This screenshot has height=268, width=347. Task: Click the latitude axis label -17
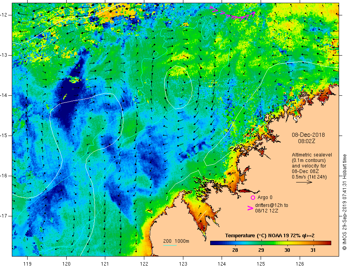(4, 216)
